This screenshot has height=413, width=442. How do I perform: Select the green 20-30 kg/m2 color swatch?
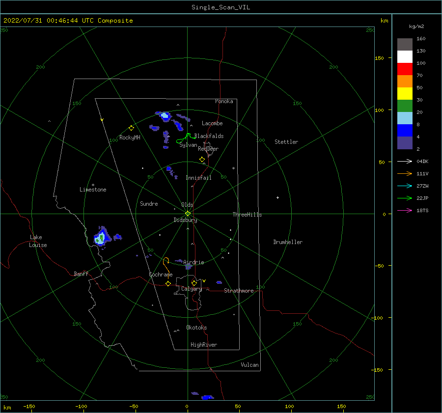coord(405,106)
